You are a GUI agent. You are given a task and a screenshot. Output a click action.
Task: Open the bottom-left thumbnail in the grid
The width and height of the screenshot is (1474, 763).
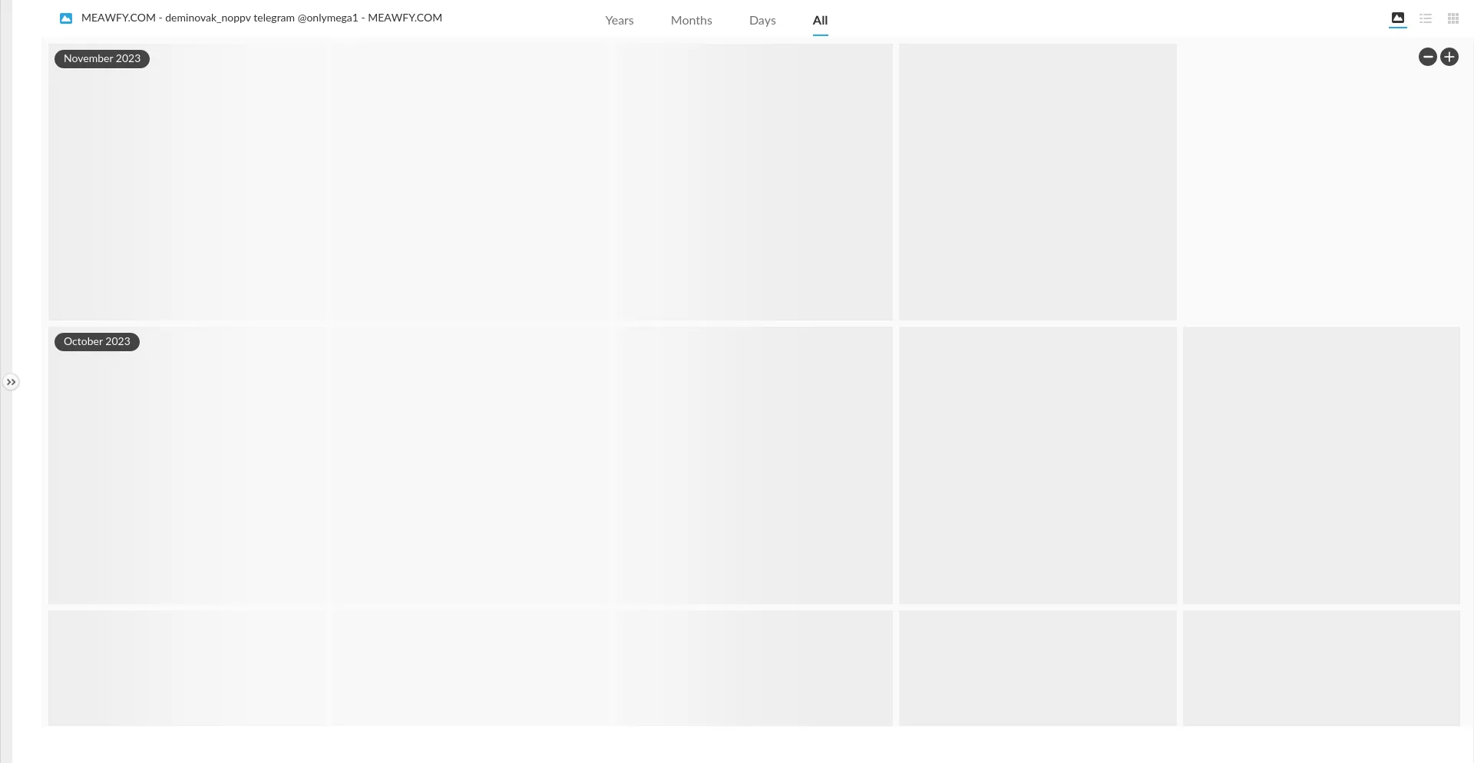click(187, 667)
